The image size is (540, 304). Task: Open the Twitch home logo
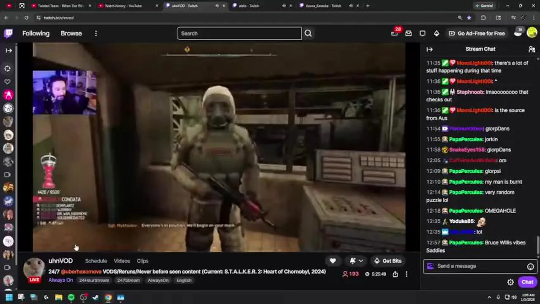8,33
